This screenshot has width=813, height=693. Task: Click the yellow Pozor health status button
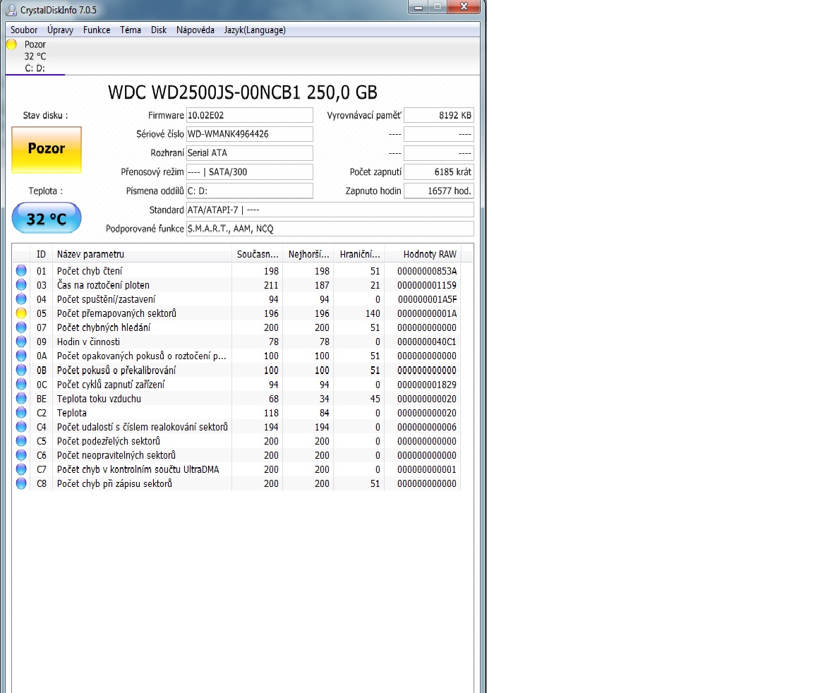tap(47, 150)
